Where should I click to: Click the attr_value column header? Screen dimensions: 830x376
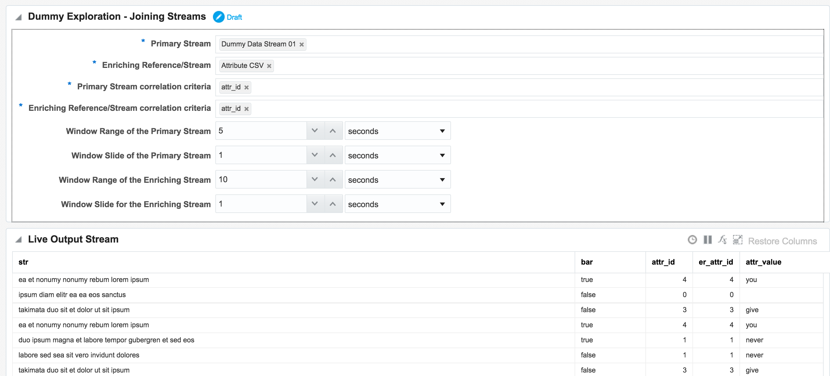click(763, 262)
